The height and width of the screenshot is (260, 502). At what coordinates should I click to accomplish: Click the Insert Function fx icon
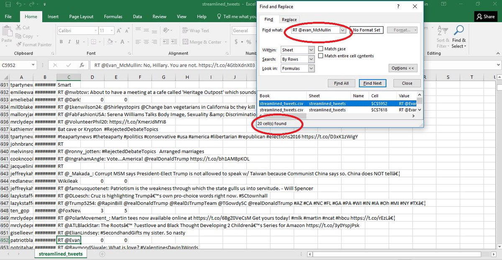(x=82, y=65)
